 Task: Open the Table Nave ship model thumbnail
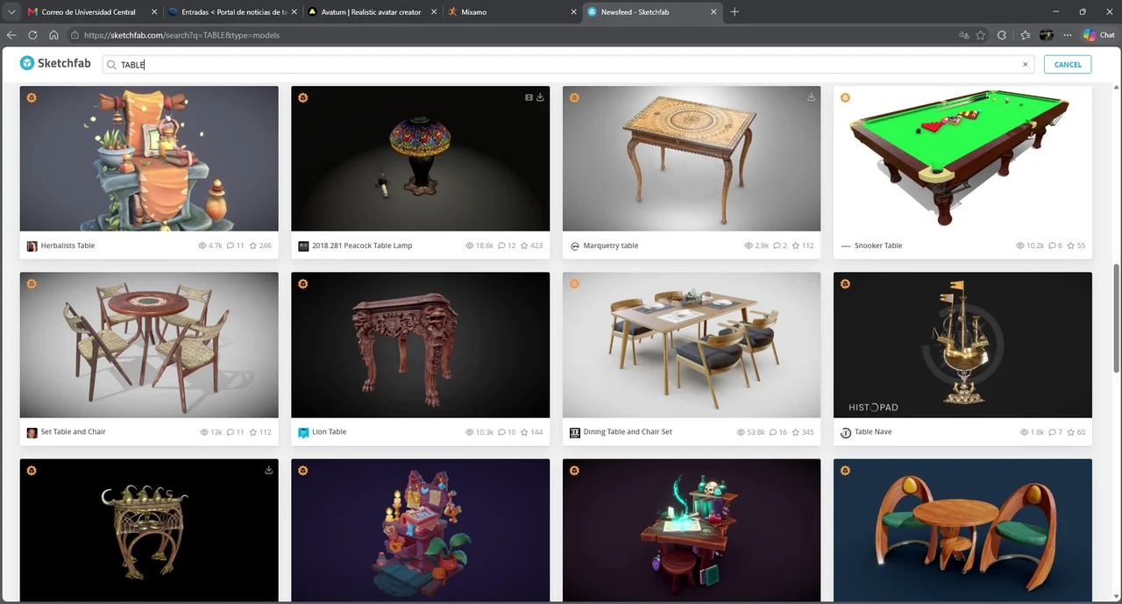point(962,345)
